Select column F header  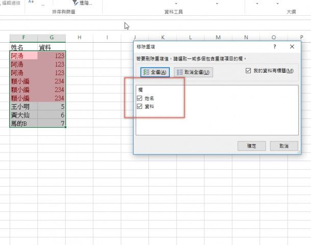(x=23, y=38)
